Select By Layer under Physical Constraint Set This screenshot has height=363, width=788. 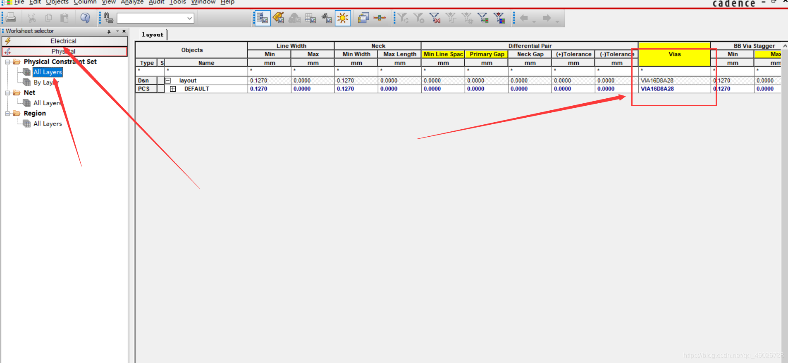[45, 83]
